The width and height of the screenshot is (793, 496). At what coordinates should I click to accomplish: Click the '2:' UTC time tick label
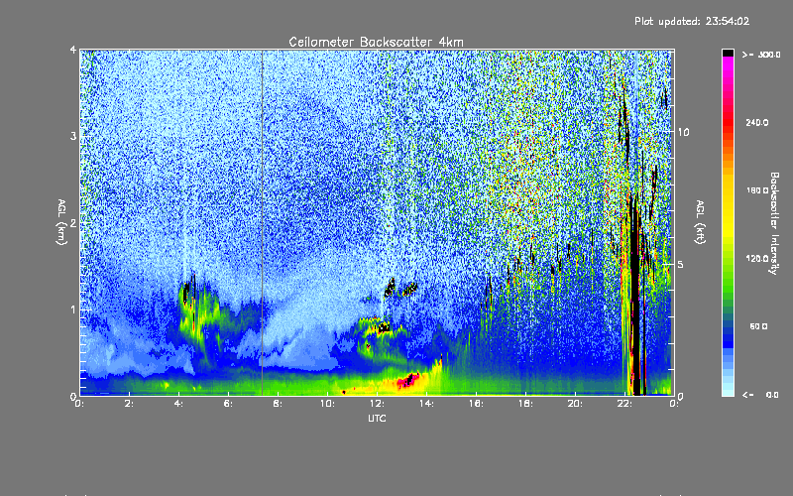(129, 404)
